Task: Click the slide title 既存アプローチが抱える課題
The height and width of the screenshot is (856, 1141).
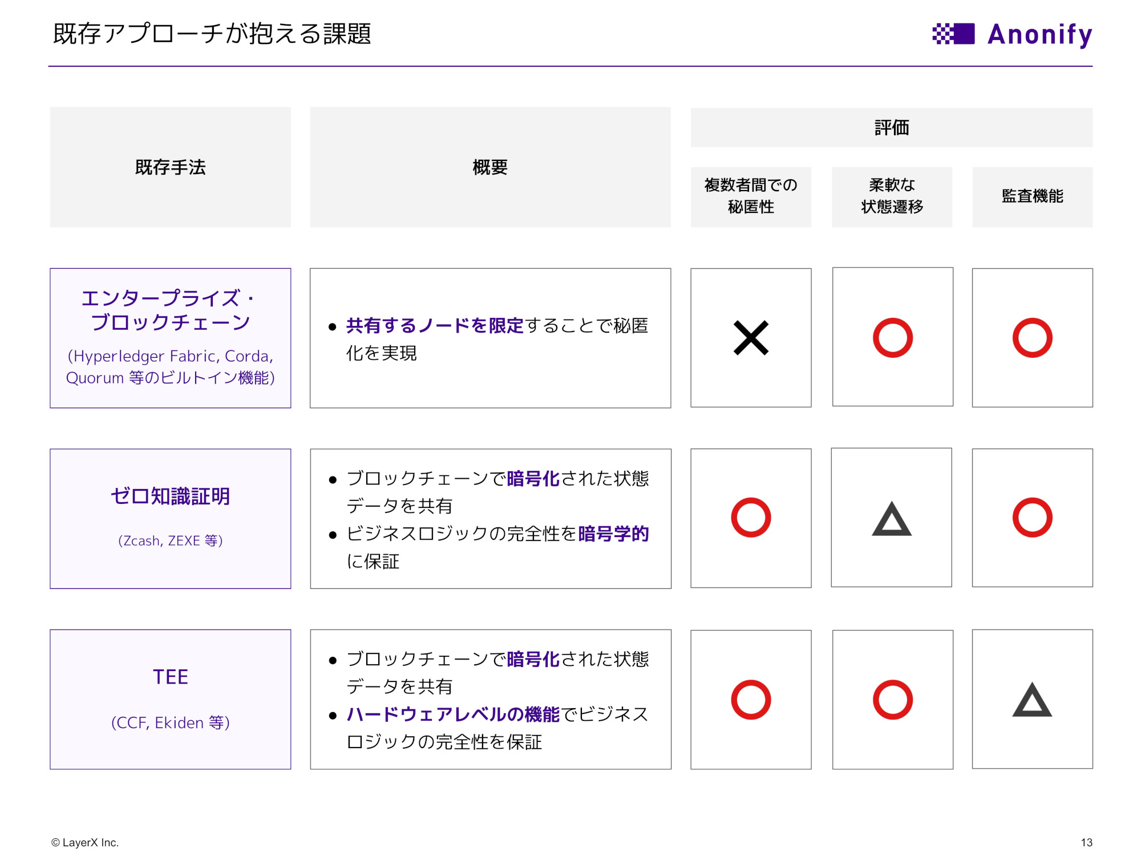Action: coord(213,34)
